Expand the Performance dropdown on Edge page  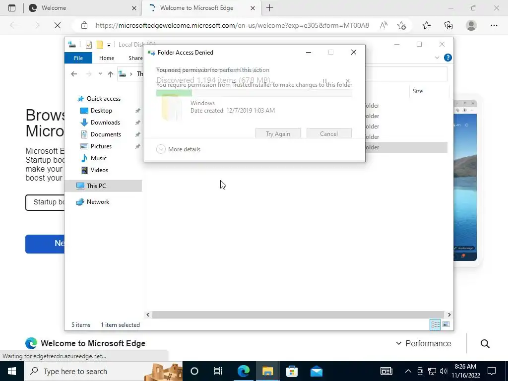pyautogui.click(x=424, y=343)
